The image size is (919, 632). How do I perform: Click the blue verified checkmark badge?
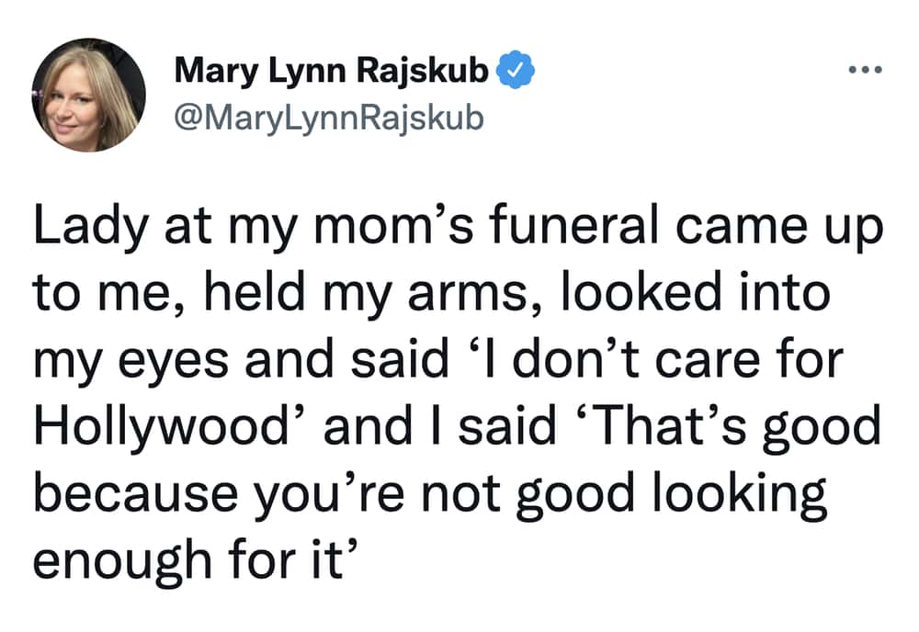coord(516,70)
